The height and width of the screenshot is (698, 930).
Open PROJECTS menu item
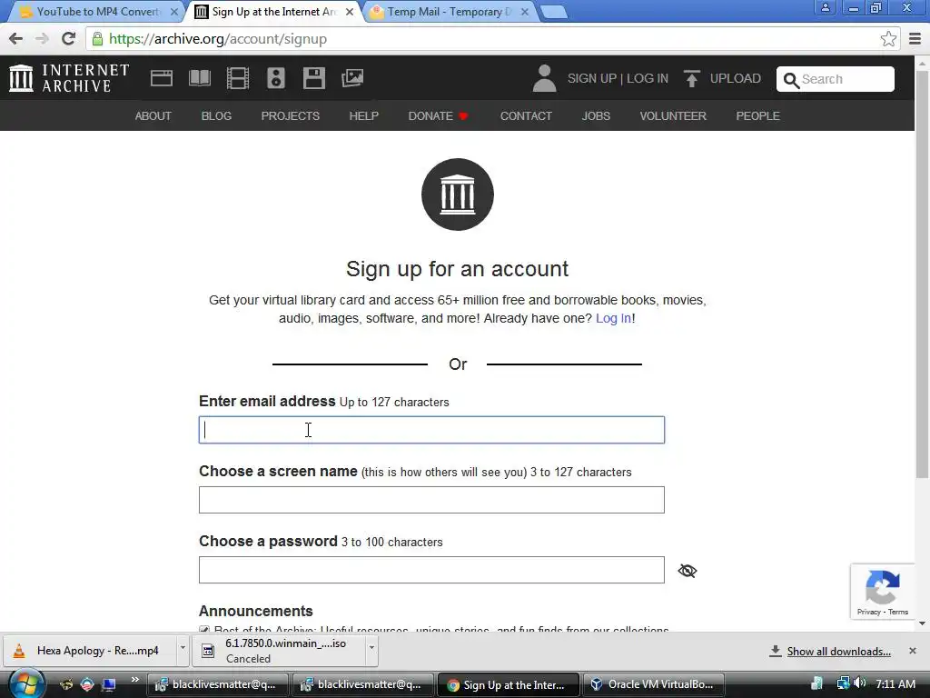click(x=290, y=116)
